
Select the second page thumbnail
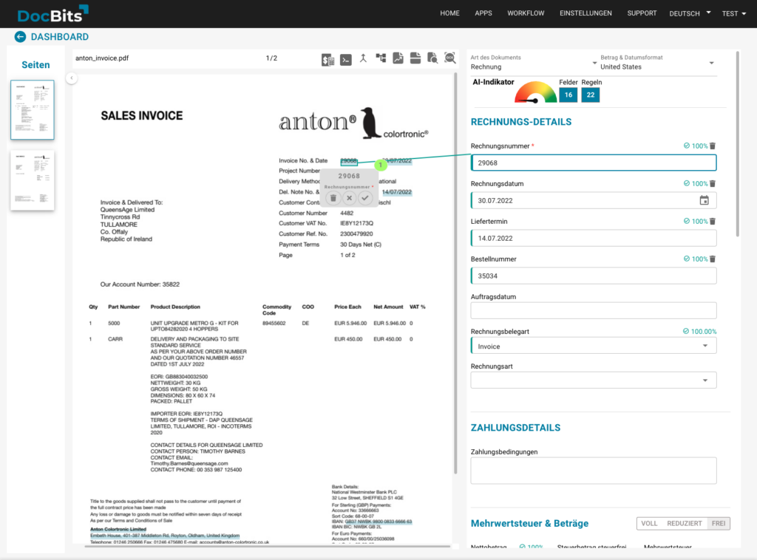[33, 180]
